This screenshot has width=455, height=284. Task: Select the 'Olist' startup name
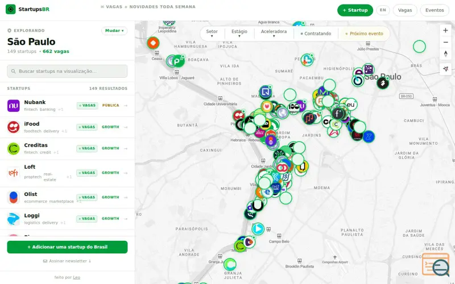point(31,194)
